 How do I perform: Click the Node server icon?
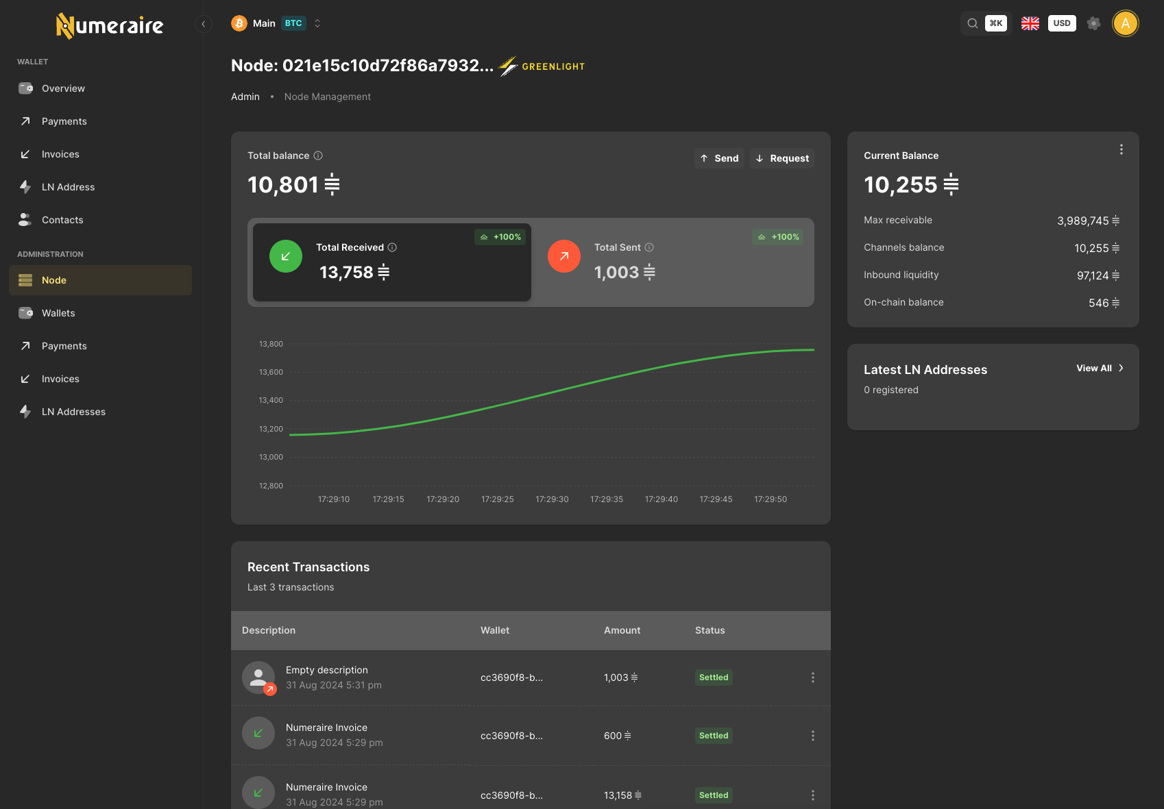25,280
